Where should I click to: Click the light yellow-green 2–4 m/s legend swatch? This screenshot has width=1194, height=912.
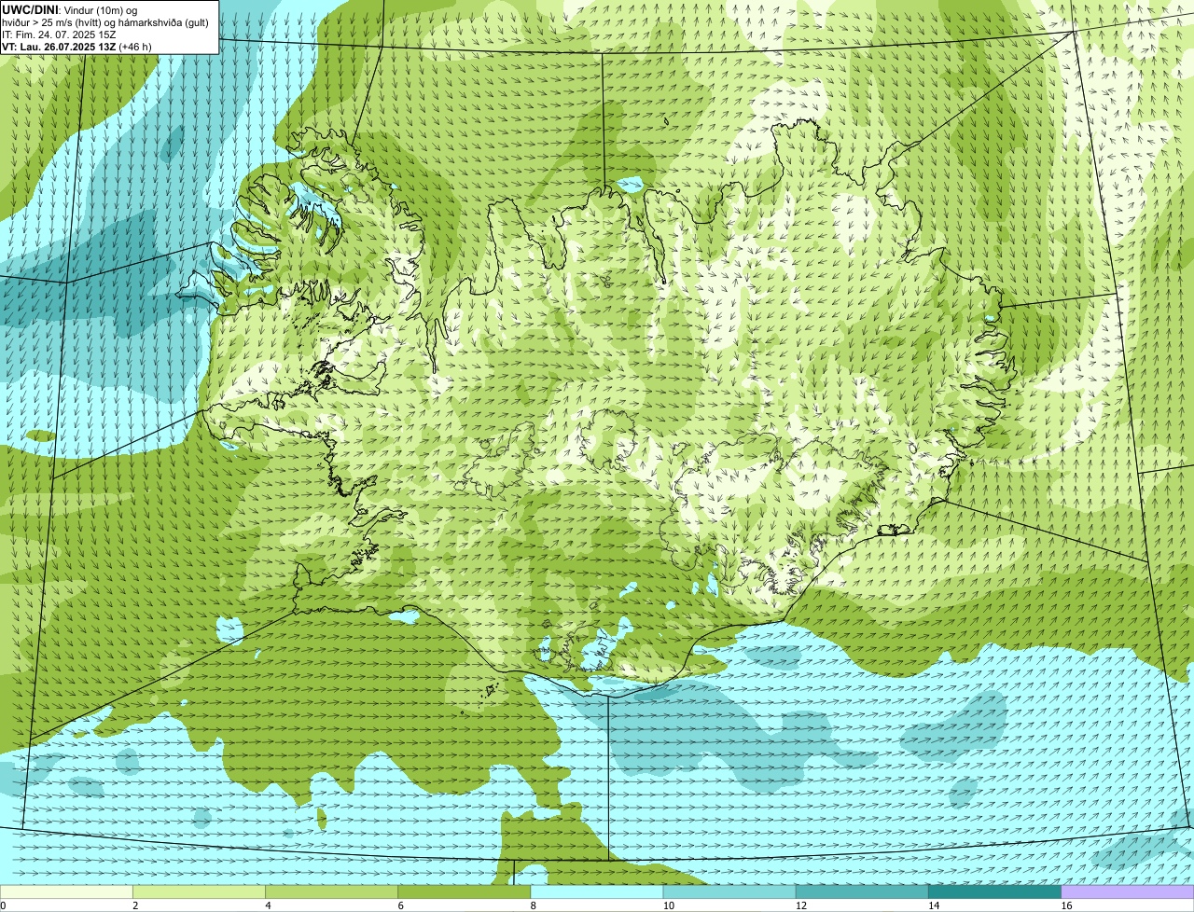click(200, 891)
